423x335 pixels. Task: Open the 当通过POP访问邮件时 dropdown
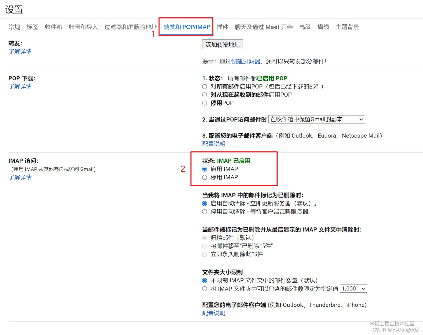click(x=316, y=119)
